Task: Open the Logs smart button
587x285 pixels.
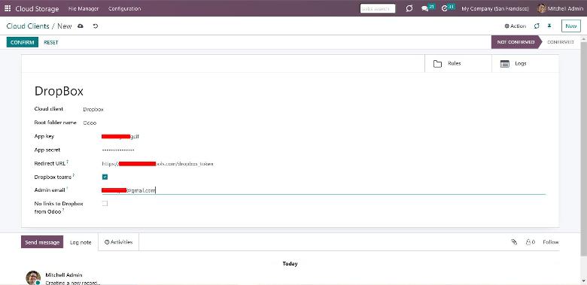Action: click(x=525, y=64)
